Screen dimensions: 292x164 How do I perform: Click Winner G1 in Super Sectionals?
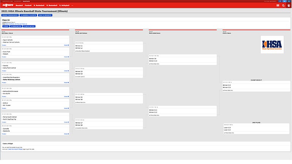(79, 46)
